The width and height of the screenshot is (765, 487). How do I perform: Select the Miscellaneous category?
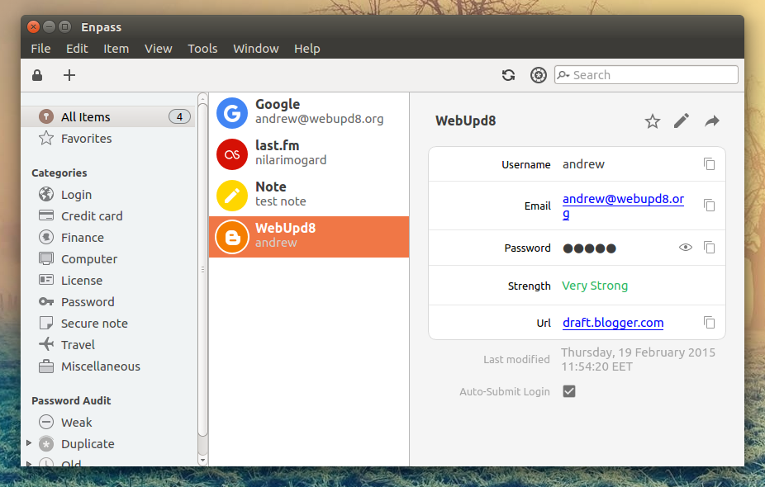pos(89,366)
